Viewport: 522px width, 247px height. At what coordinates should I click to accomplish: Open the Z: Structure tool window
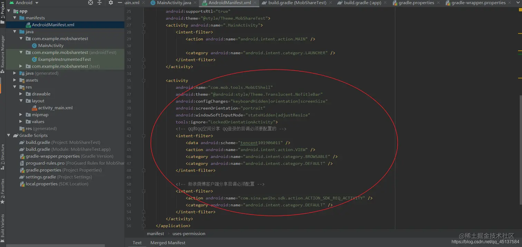[x=3, y=157]
